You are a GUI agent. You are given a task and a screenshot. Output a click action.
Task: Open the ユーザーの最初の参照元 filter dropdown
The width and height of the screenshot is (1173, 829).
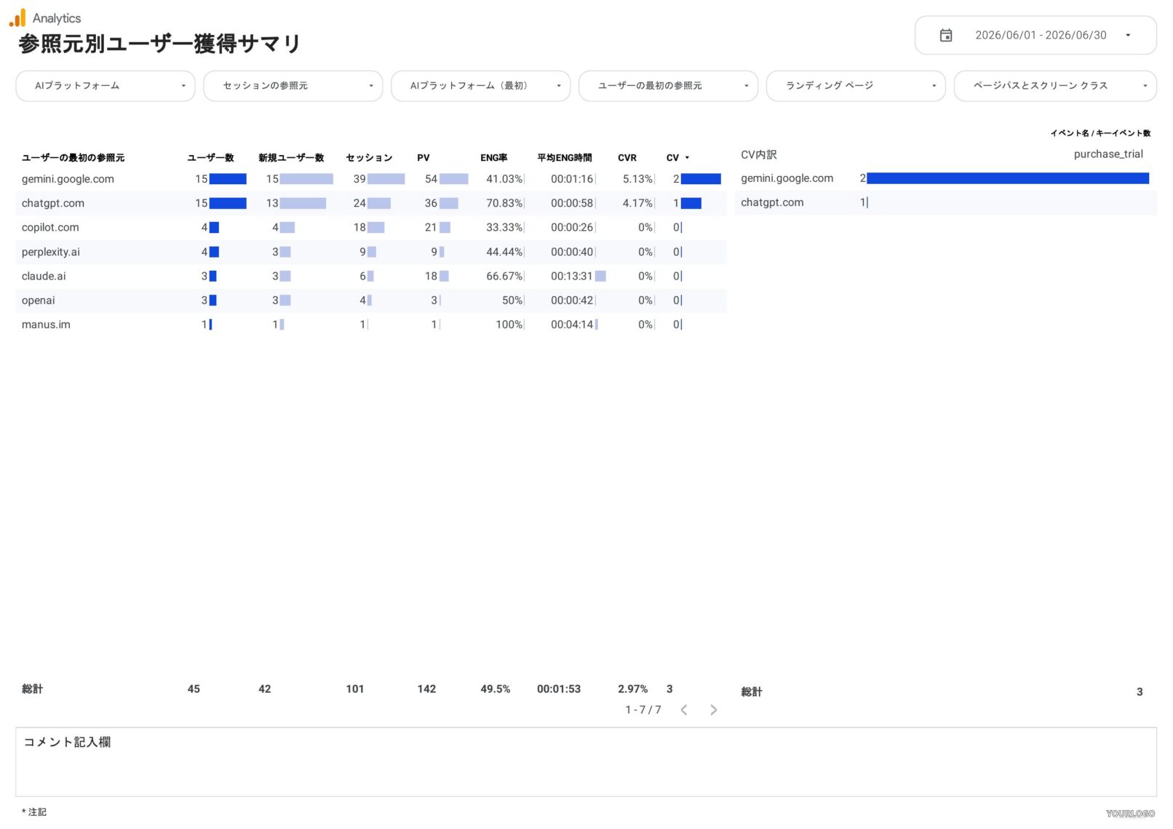pos(669,86)
